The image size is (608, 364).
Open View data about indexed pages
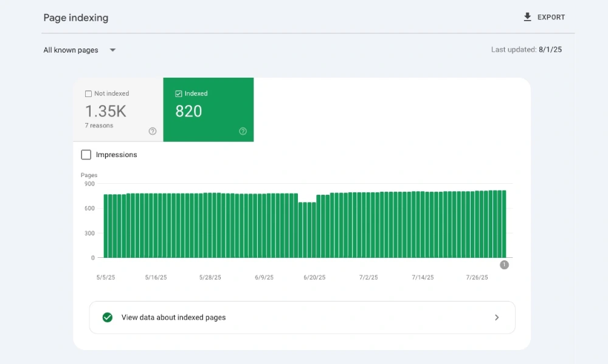[173, 317]
